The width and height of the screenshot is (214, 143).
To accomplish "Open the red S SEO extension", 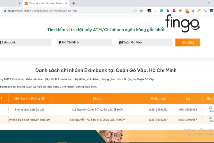I will (x=174, y=11).
